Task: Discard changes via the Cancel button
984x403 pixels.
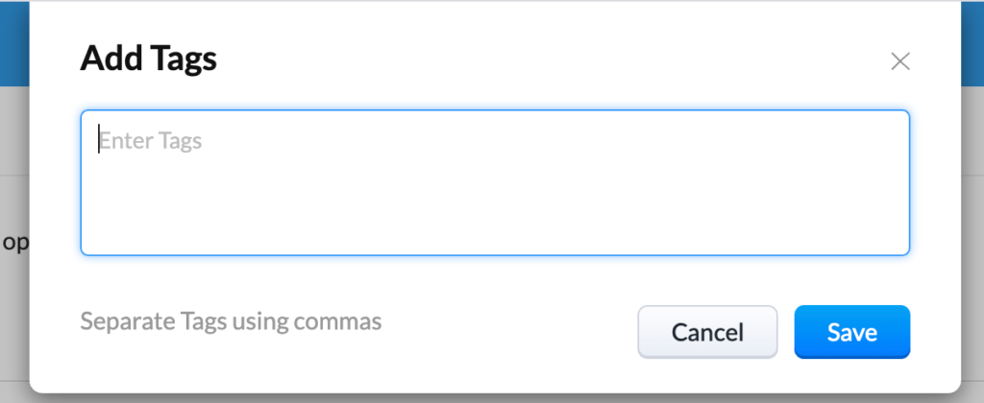Action: click(x=707, y=332)
